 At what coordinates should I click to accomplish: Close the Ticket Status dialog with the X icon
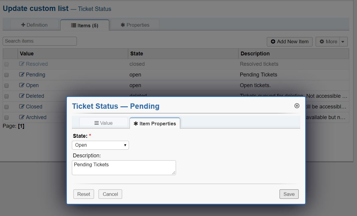tap(297, 106)
